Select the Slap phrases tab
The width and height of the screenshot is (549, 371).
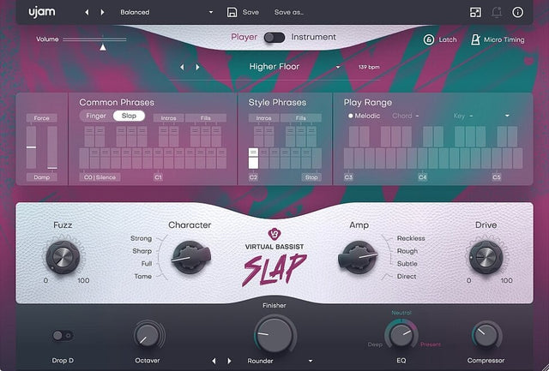(129, 116)
